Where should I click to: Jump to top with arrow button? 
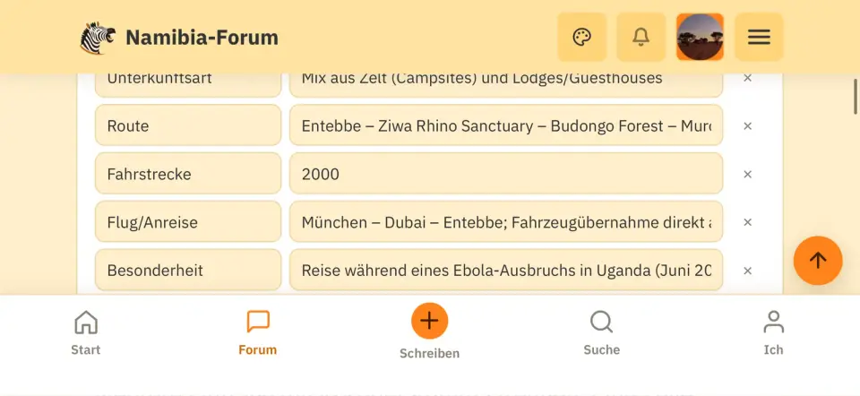tap(818, 261)
